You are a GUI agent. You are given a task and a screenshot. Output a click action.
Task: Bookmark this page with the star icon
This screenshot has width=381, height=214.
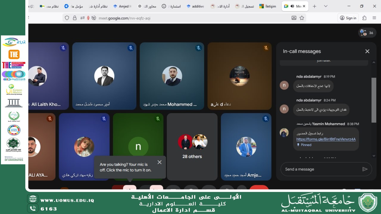pos(302,18)
